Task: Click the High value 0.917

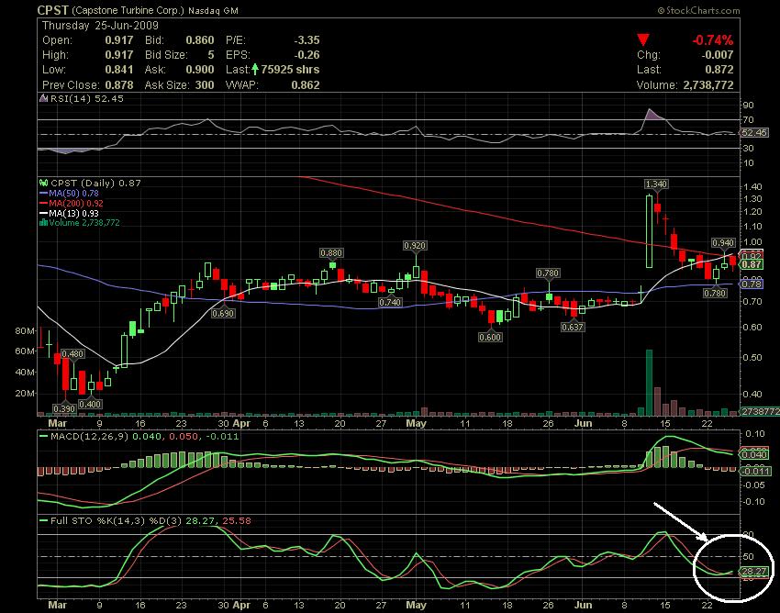Action: click(x=119, y=55)
